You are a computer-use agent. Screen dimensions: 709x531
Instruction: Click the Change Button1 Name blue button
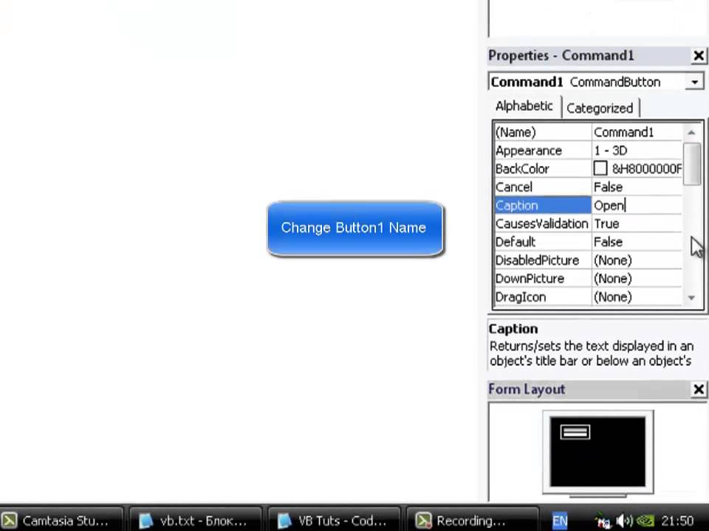pyautogui.click(x=355, y=229)
